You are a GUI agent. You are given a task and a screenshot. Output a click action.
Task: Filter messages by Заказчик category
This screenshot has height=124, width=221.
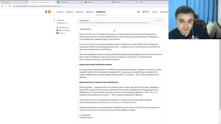(x=61, y=33)
